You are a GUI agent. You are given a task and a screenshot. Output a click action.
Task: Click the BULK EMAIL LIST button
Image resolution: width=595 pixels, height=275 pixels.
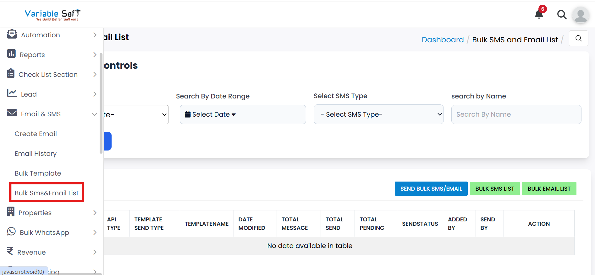[x=549, y=189]
